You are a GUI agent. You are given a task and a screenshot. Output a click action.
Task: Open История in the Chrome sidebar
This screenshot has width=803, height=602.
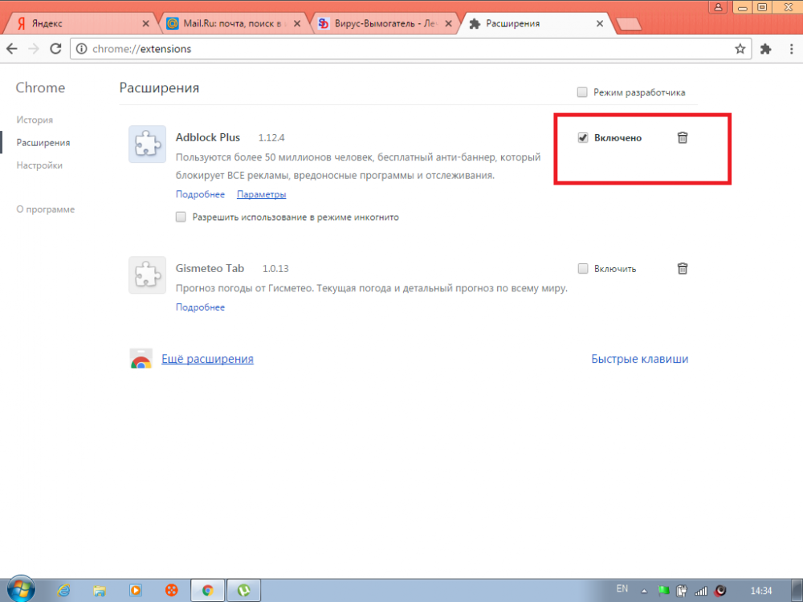click(x=35, y=120)
